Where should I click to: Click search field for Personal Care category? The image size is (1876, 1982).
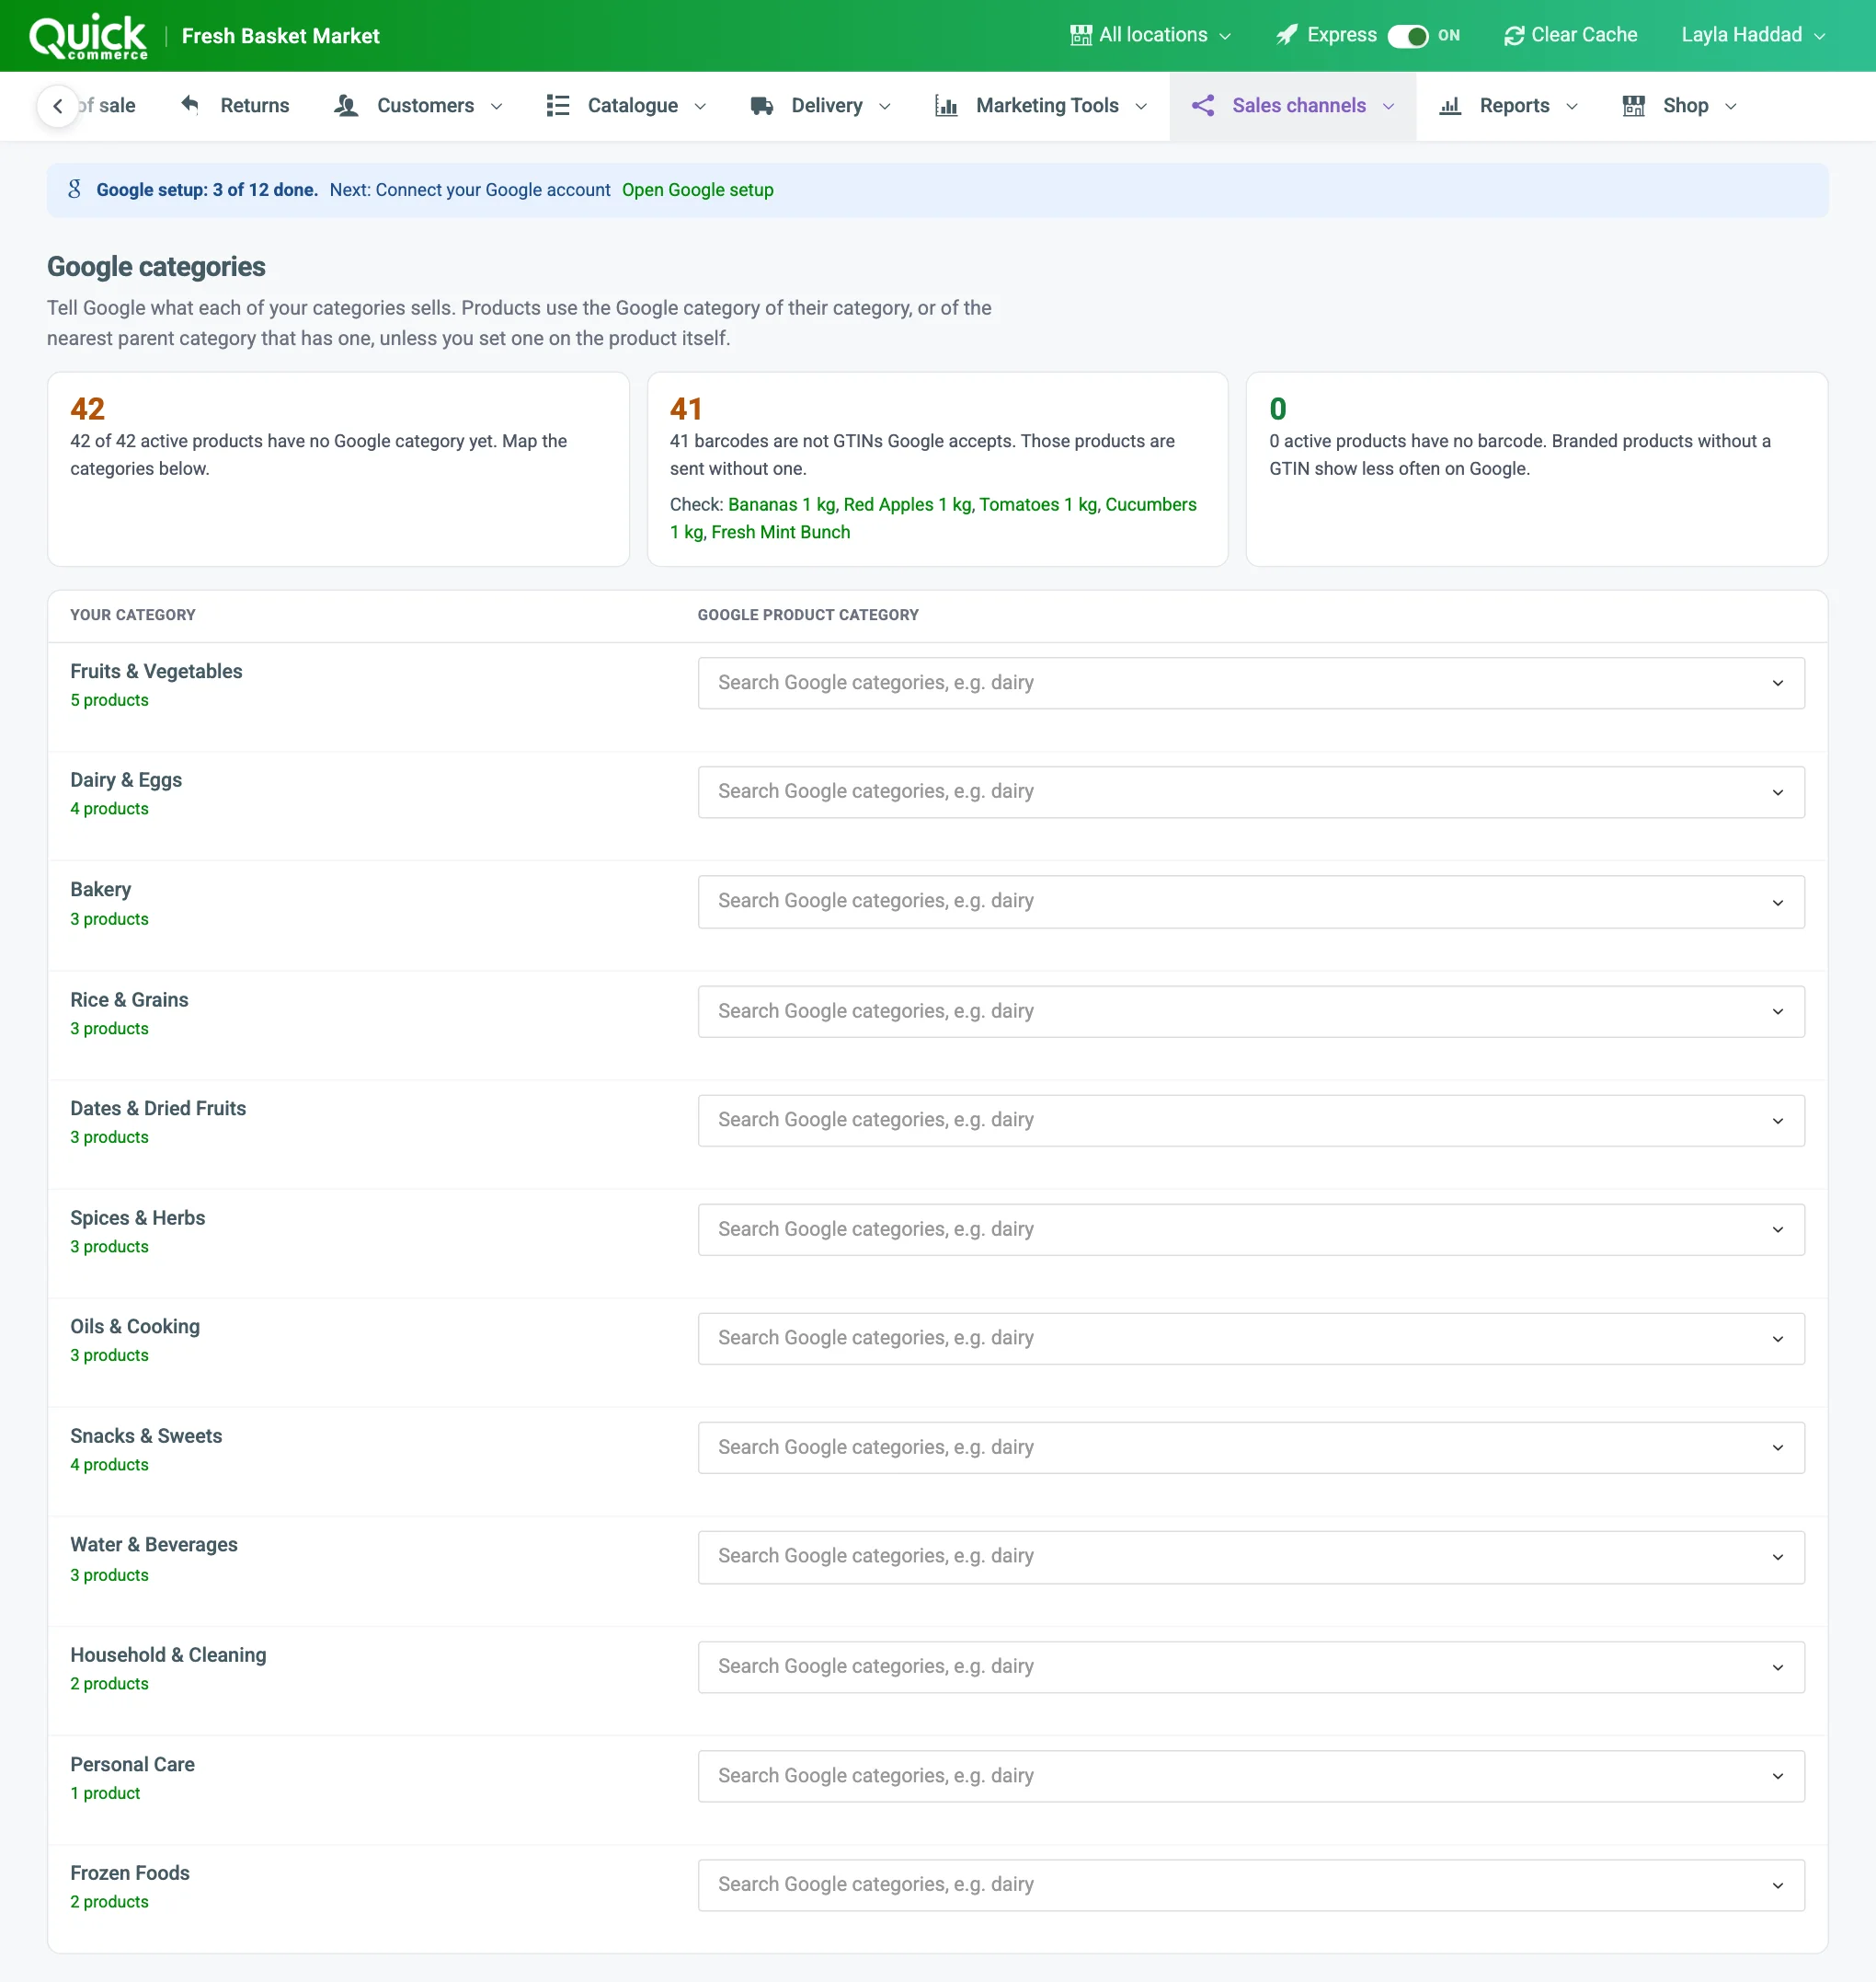[1251, 1776]
